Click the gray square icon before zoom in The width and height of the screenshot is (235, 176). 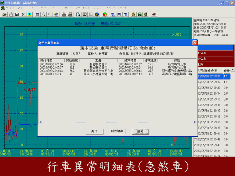(37, 14)
